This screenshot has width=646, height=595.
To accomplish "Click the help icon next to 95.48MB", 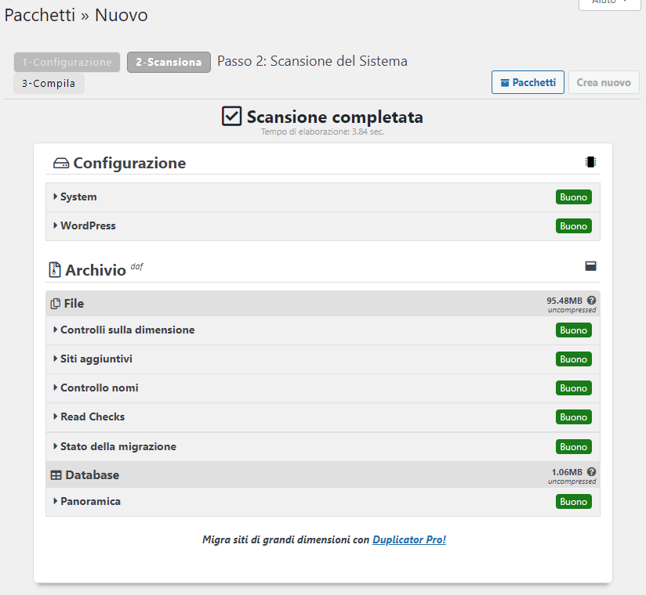I will coord(591,300).
